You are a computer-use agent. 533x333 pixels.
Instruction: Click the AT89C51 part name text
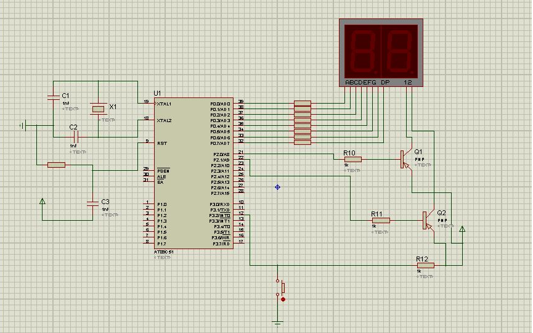[x=163, y=252]
